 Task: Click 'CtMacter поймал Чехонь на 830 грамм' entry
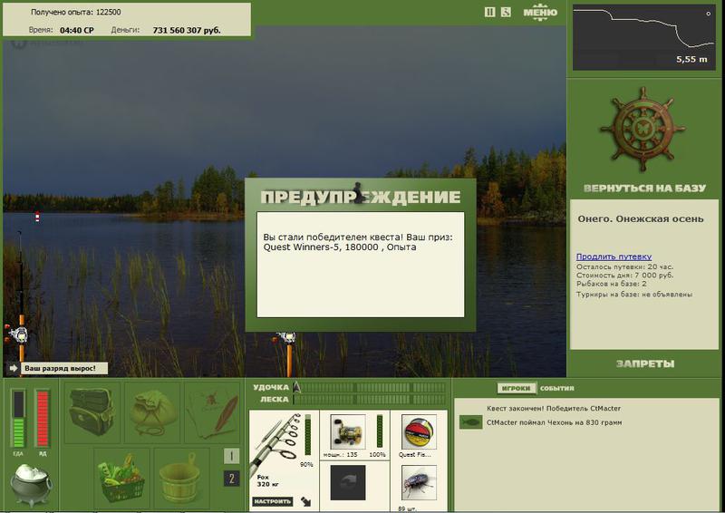[554, 422]
